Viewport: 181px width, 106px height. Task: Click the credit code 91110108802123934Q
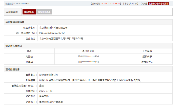(52, 33)
